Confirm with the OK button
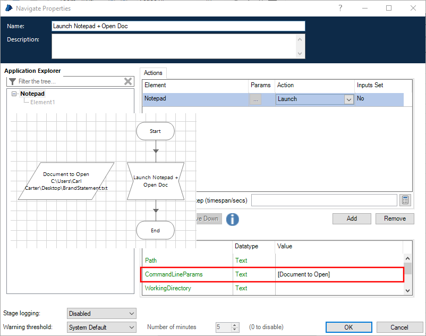The height and width of the screenshot is (336, 426). click(x=348, y=327)
